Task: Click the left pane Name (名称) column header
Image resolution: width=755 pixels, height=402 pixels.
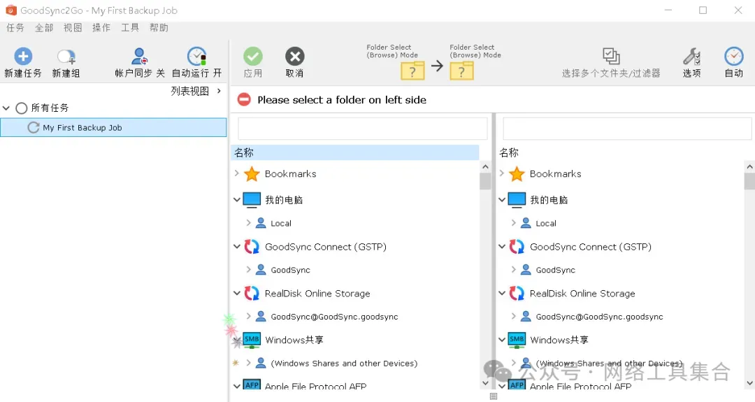Action: tap(355, 152)
